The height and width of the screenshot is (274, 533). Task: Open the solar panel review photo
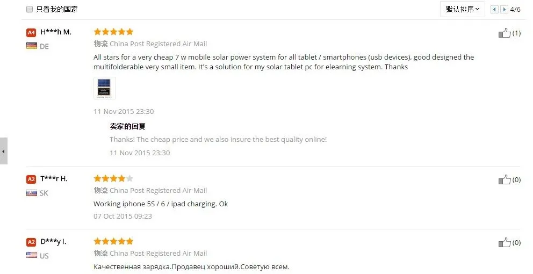click(104, 88)
